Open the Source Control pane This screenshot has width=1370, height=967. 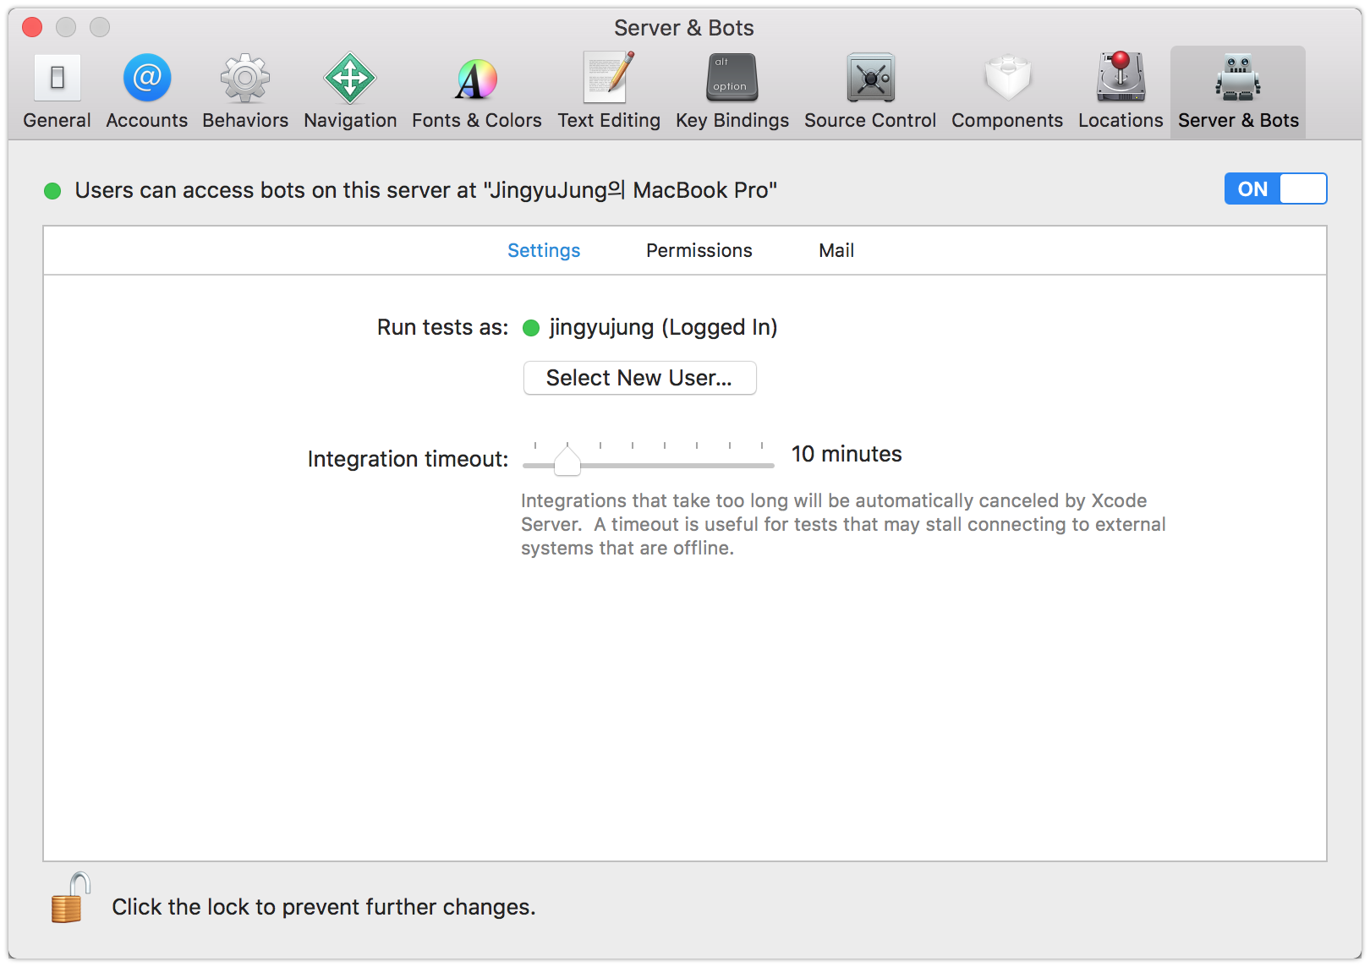(x=870, y=91)
